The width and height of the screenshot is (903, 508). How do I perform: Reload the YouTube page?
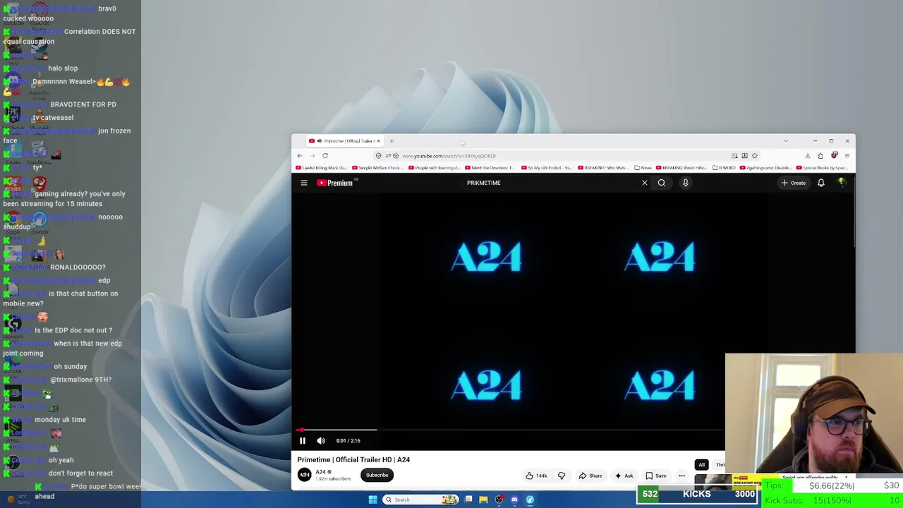coord(325,156)
